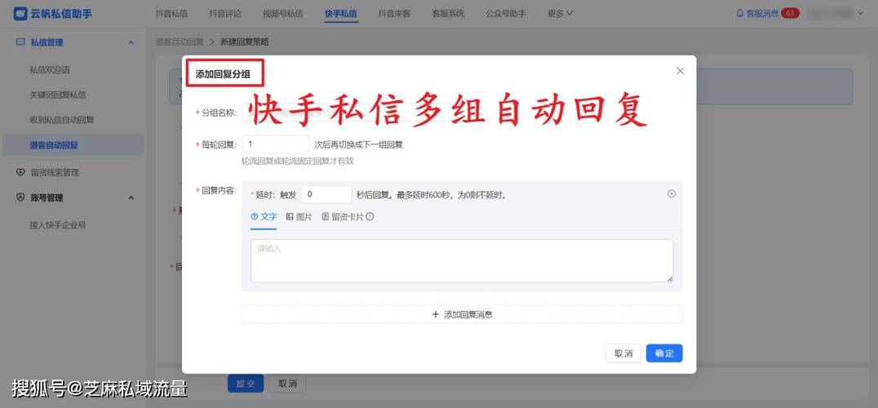The width and height of the screenshot is (878, 408).
Task: Switch to the 图片 reply type tab
Action: [x=299, y=217]
